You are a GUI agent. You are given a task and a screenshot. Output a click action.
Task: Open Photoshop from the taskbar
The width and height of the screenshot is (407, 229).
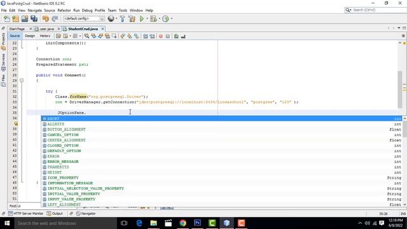click(x=198, y=223)
